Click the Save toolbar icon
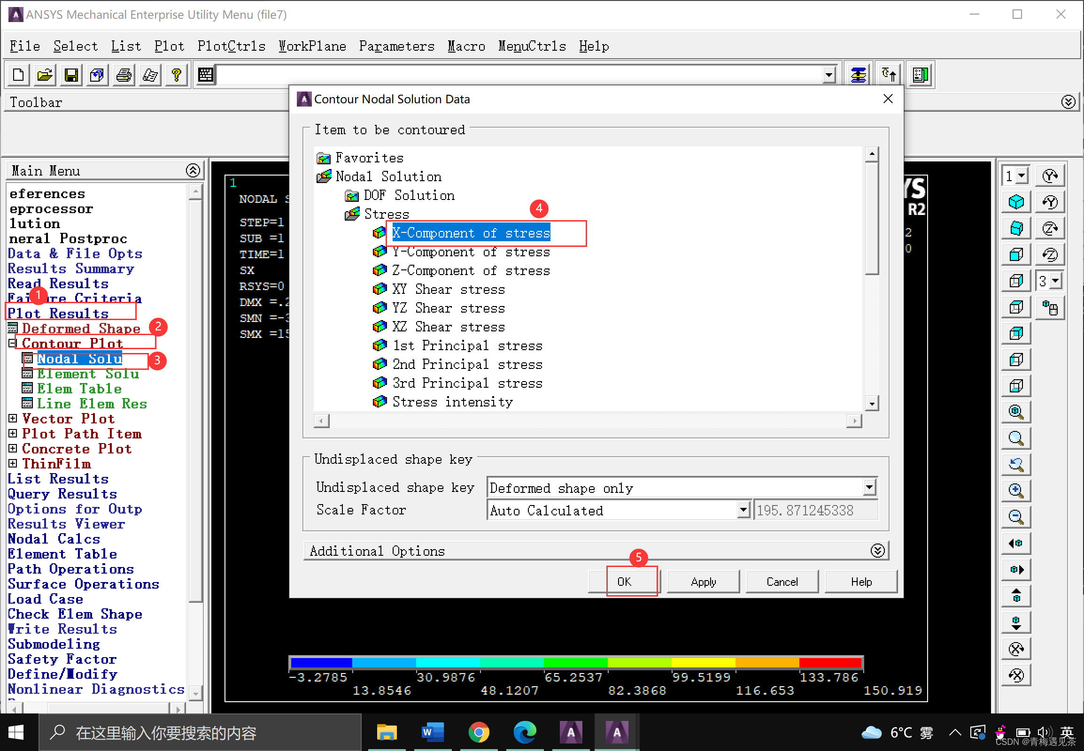This screenshot has width=1084, height=751. (71, 75)
